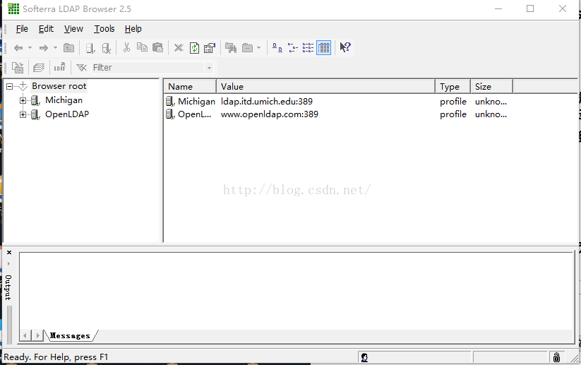This screenshot has width=581, height=365.
Task: Select Browser root in the tree
Action: 59,86
